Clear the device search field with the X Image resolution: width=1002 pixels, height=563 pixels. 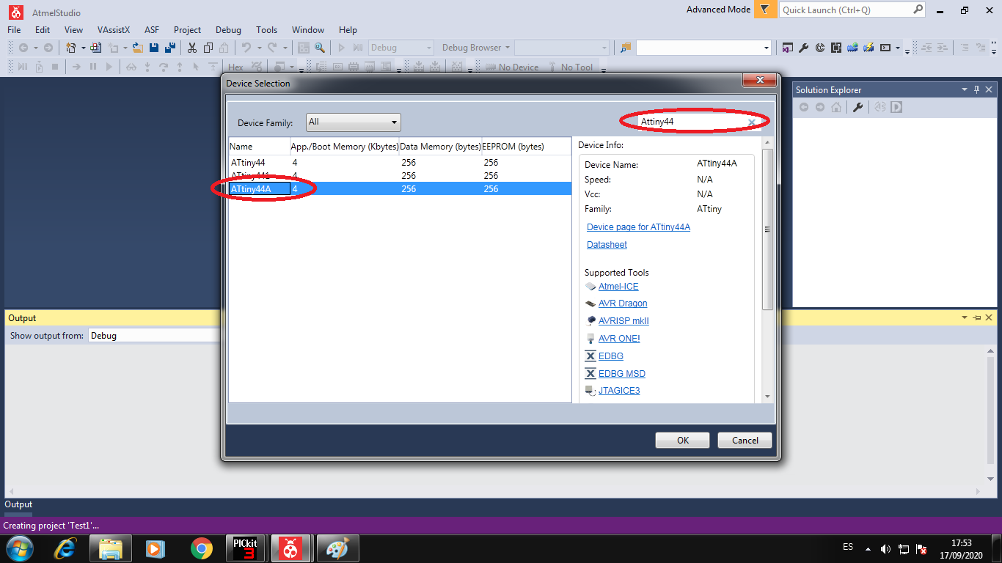[752, 122]
